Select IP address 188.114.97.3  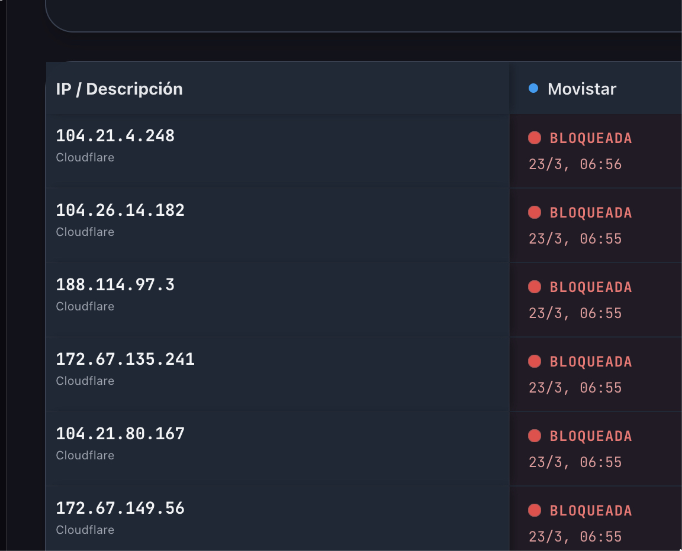(x=115, y=285)
